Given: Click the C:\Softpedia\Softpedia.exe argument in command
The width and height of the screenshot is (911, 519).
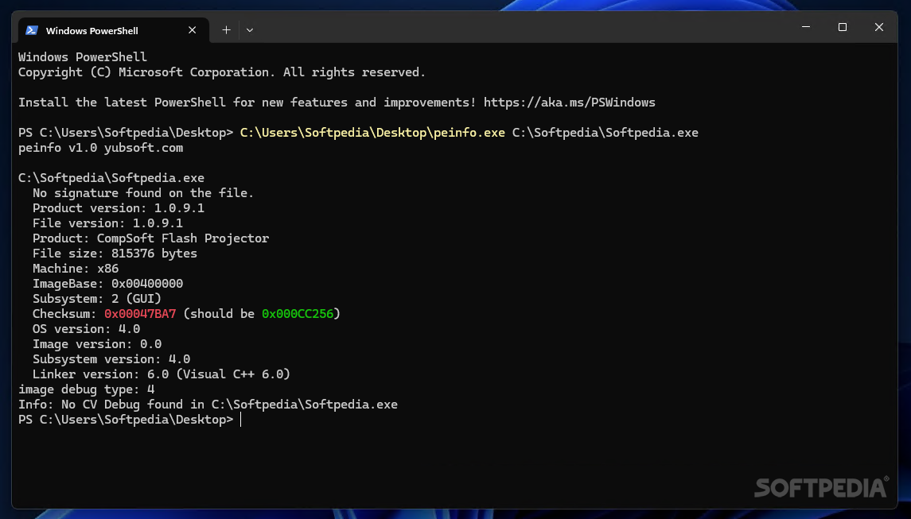Looking at the screenshot, I should tap(605, 133).
